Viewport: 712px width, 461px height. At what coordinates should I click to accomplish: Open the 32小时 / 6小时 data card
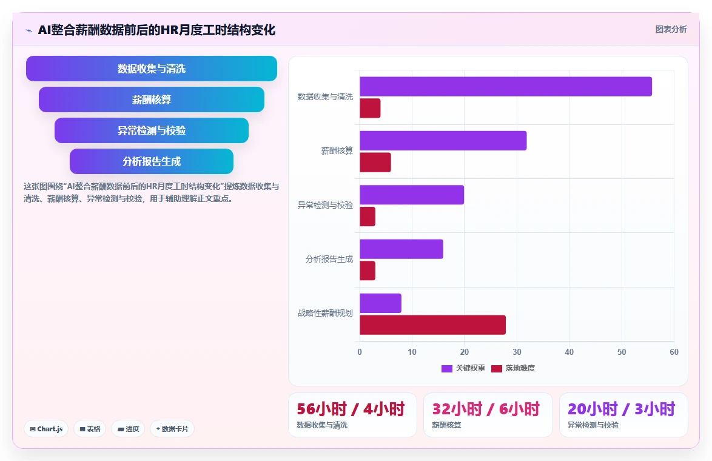pos(488,415)
